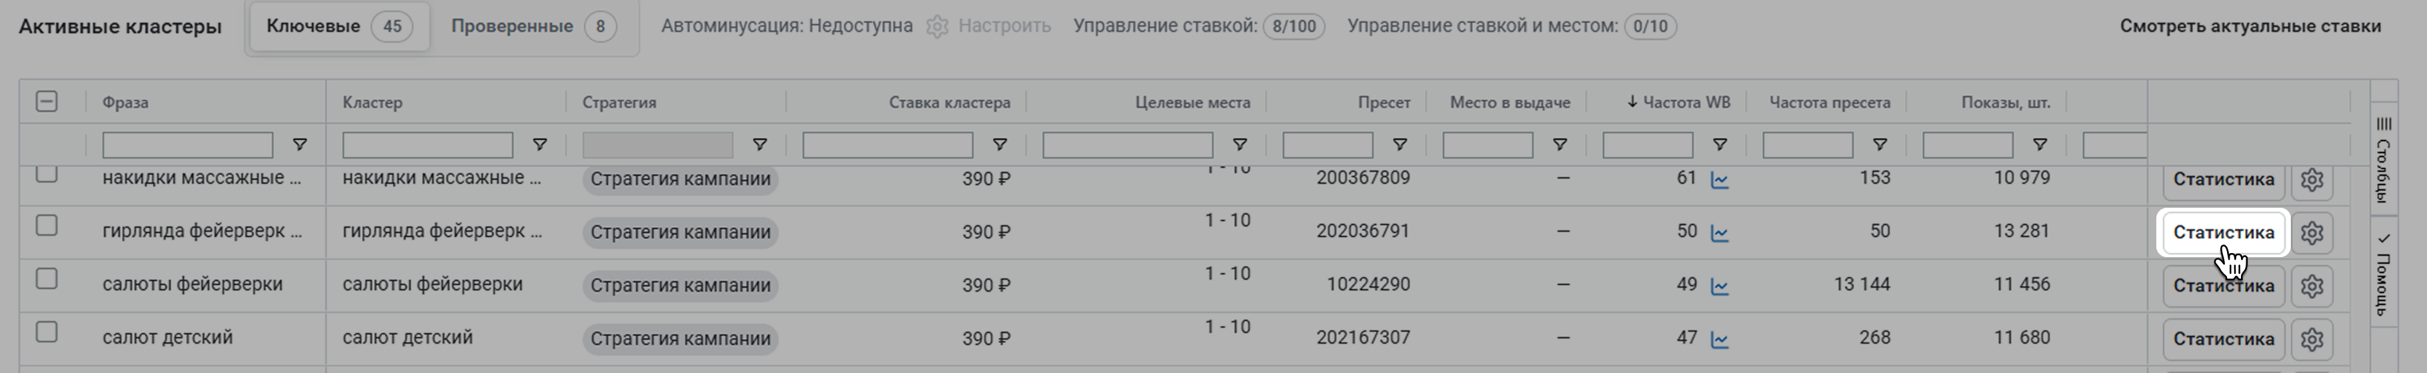2427x373 pixels.
Task: Select the салют детский row checkbox
Action: 46,332
